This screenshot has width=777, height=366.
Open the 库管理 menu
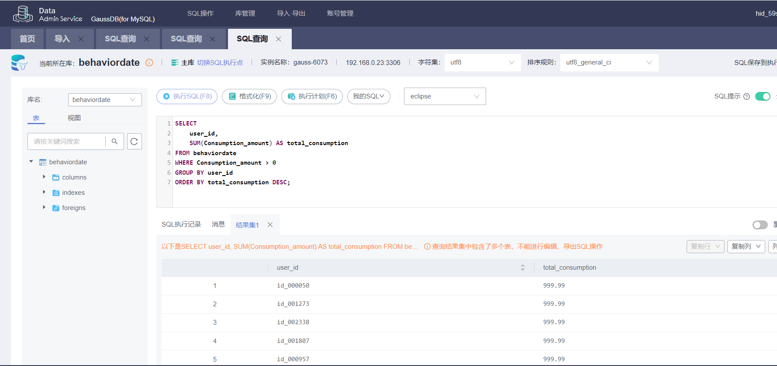coord(245,14)
